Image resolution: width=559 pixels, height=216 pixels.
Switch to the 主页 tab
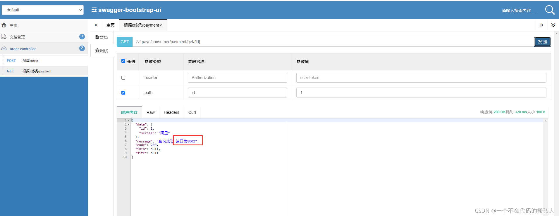click(111, 25)
